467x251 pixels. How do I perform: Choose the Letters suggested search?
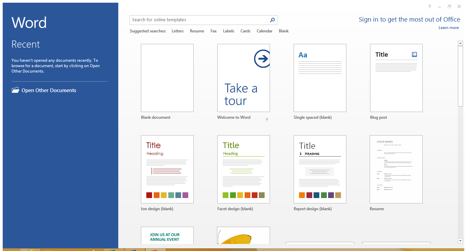point(177,31)
